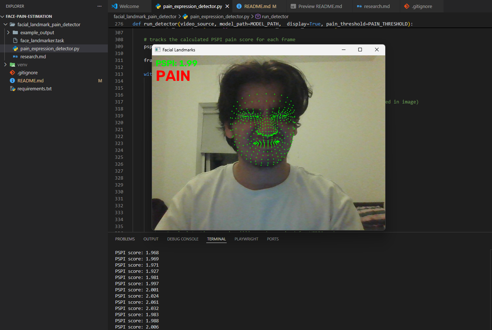492x330 pixels.
Task: Click info icon on README.md tab
Action: tap(239, 6)
